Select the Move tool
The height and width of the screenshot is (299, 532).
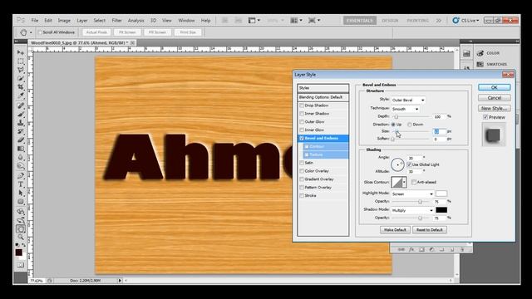(x=21, y=52)
